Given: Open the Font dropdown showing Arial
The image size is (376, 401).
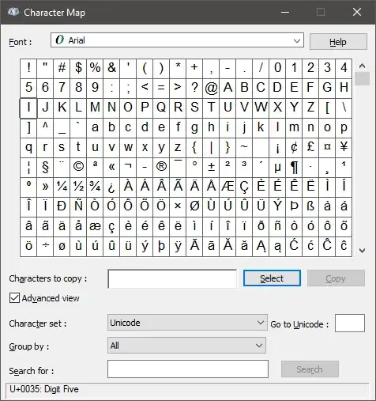Looking at the screenshot, I should (x=177, y=40).
